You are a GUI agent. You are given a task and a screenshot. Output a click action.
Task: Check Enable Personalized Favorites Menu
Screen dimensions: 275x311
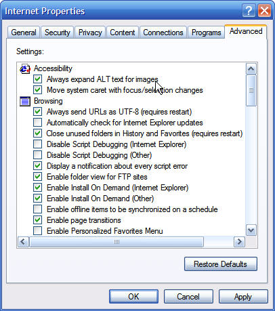point(37,231)
